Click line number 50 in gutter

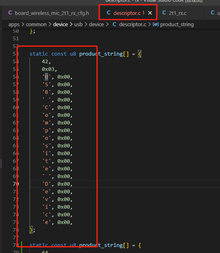16,31
